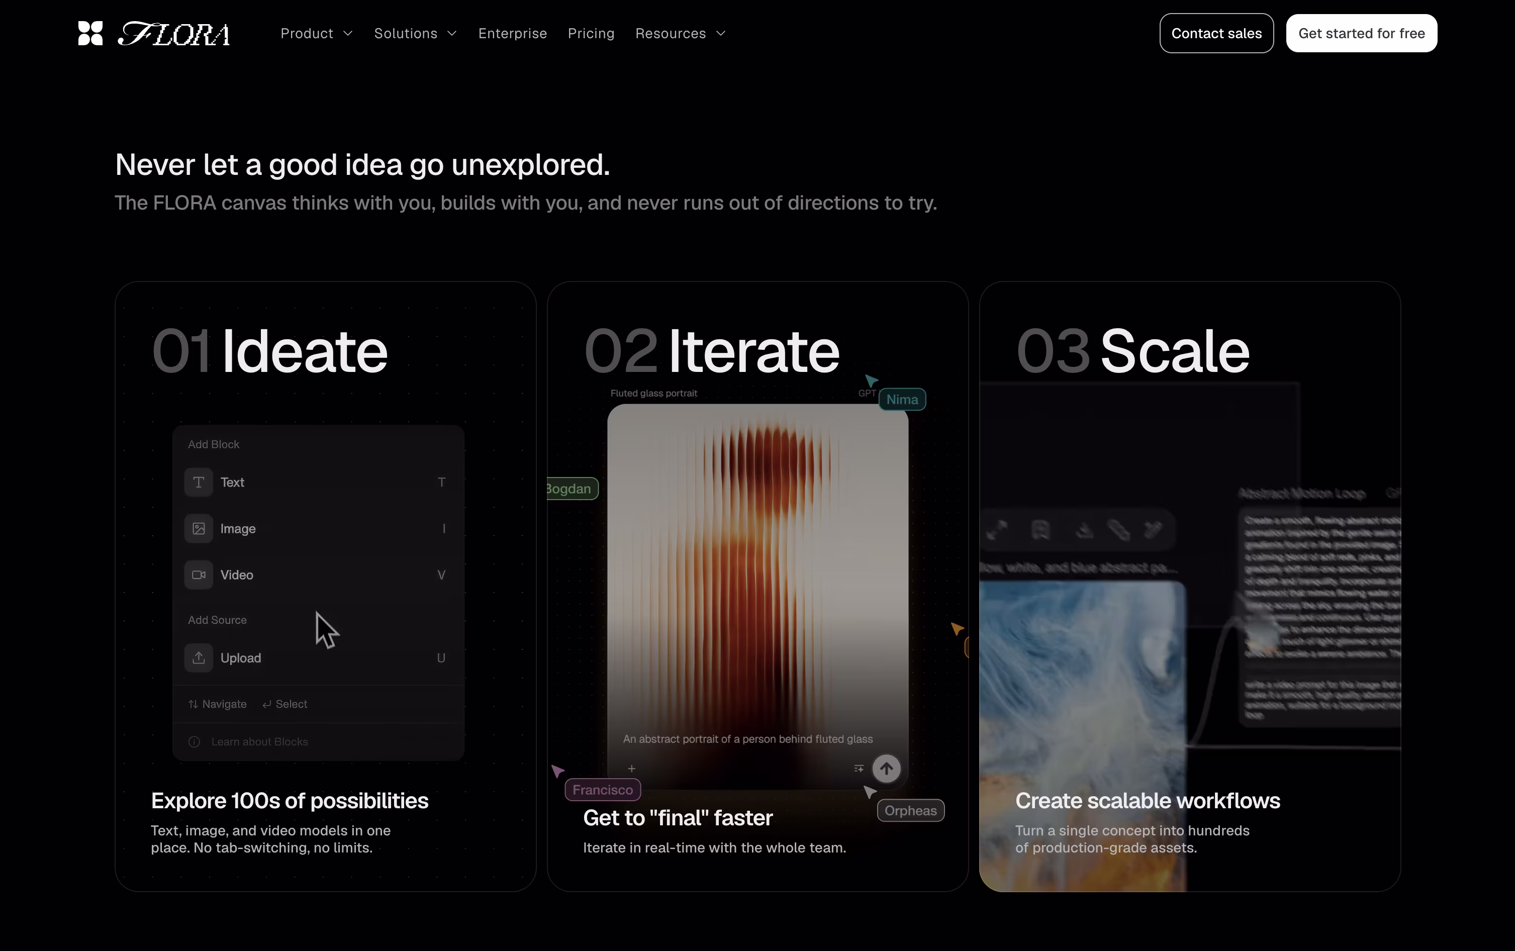Click the Nima collaborator tag

click(x=902, y=400)
